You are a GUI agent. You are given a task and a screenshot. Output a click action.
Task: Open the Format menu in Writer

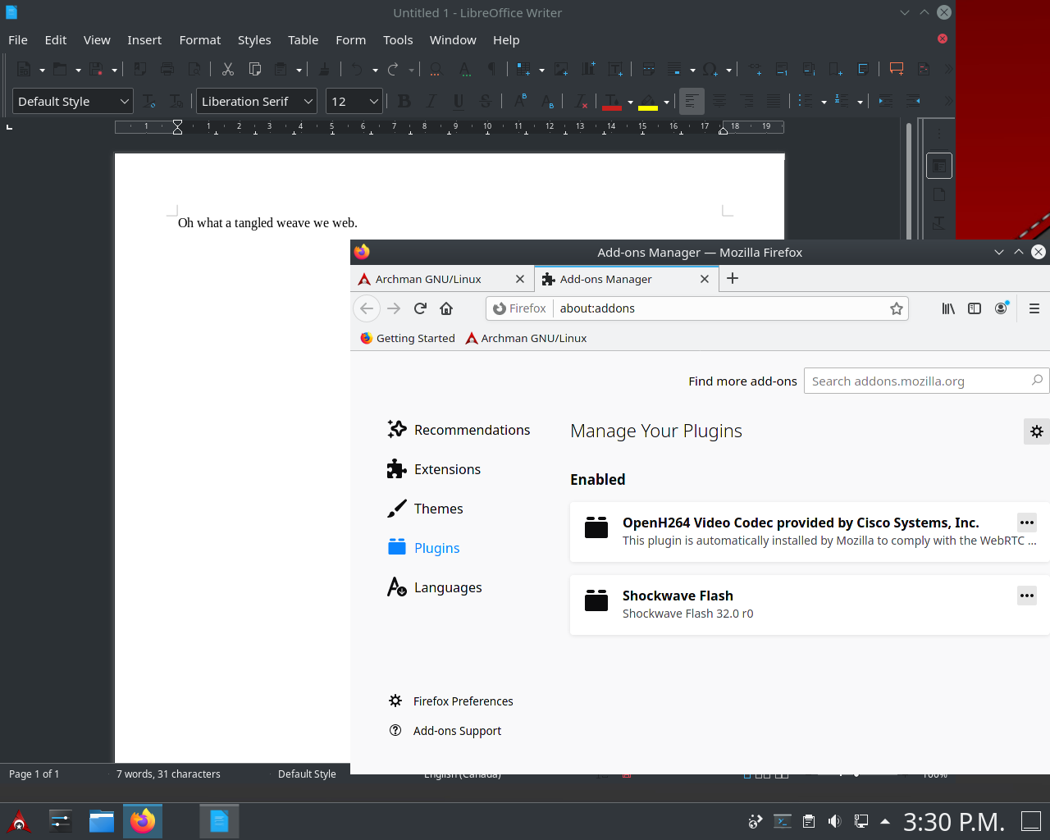pyautogui.click(x=200, y=39)
